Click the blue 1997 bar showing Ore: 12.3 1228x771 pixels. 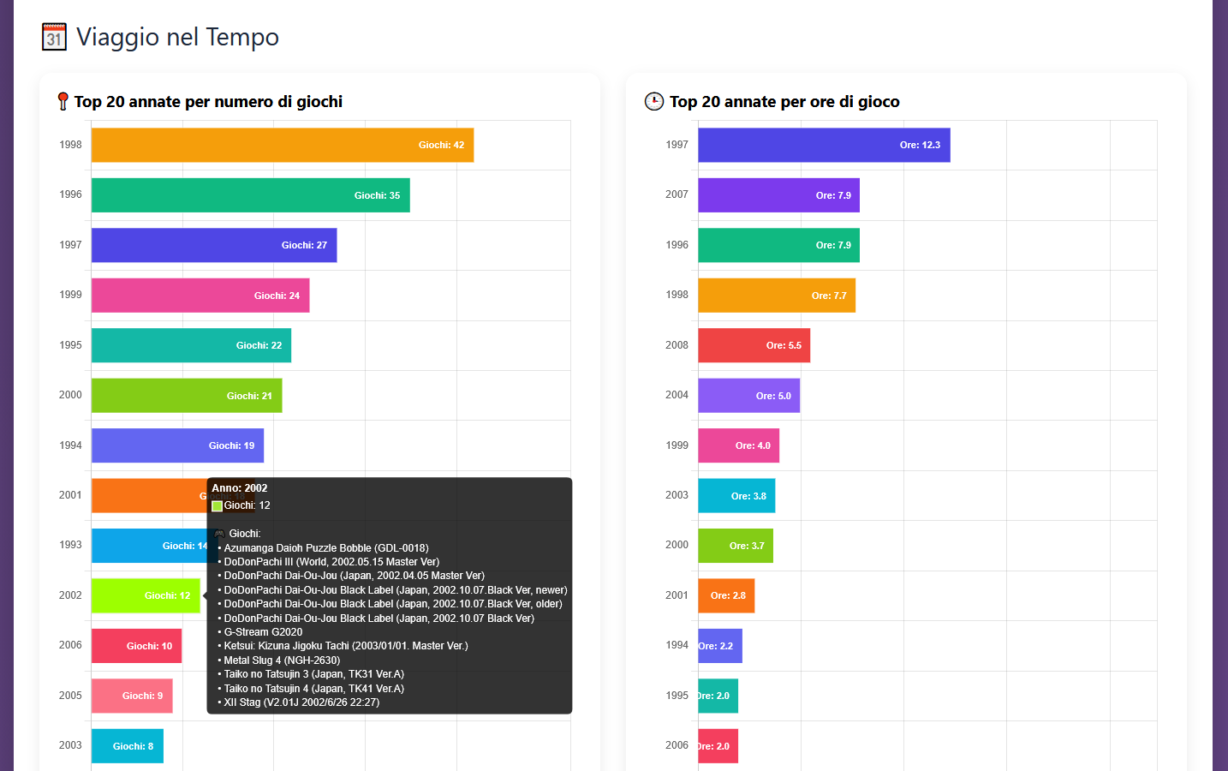[x=824, y=145]
